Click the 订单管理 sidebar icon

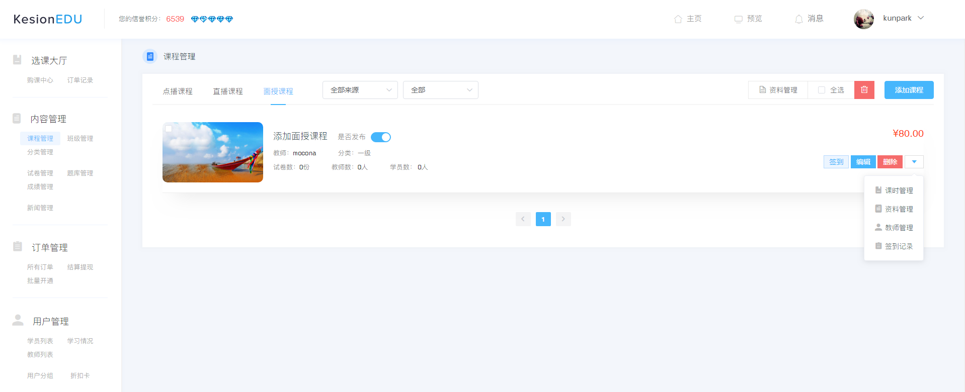click(18, 246)
